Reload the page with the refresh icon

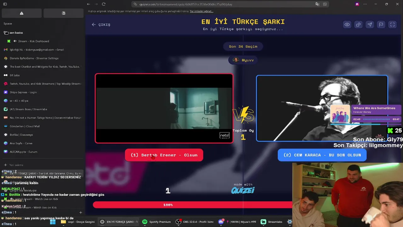click(104, 4)
